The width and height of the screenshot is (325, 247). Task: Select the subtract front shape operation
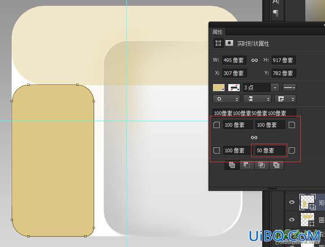click(x=247, y=165)
